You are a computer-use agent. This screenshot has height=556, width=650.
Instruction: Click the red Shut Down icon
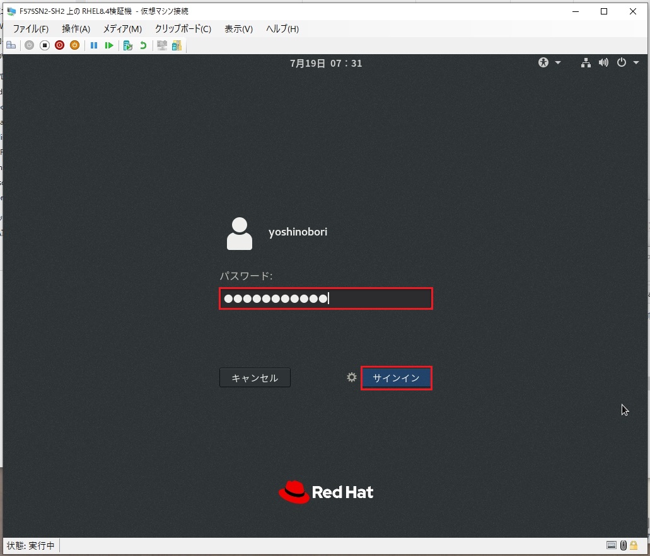pos(59,45)
